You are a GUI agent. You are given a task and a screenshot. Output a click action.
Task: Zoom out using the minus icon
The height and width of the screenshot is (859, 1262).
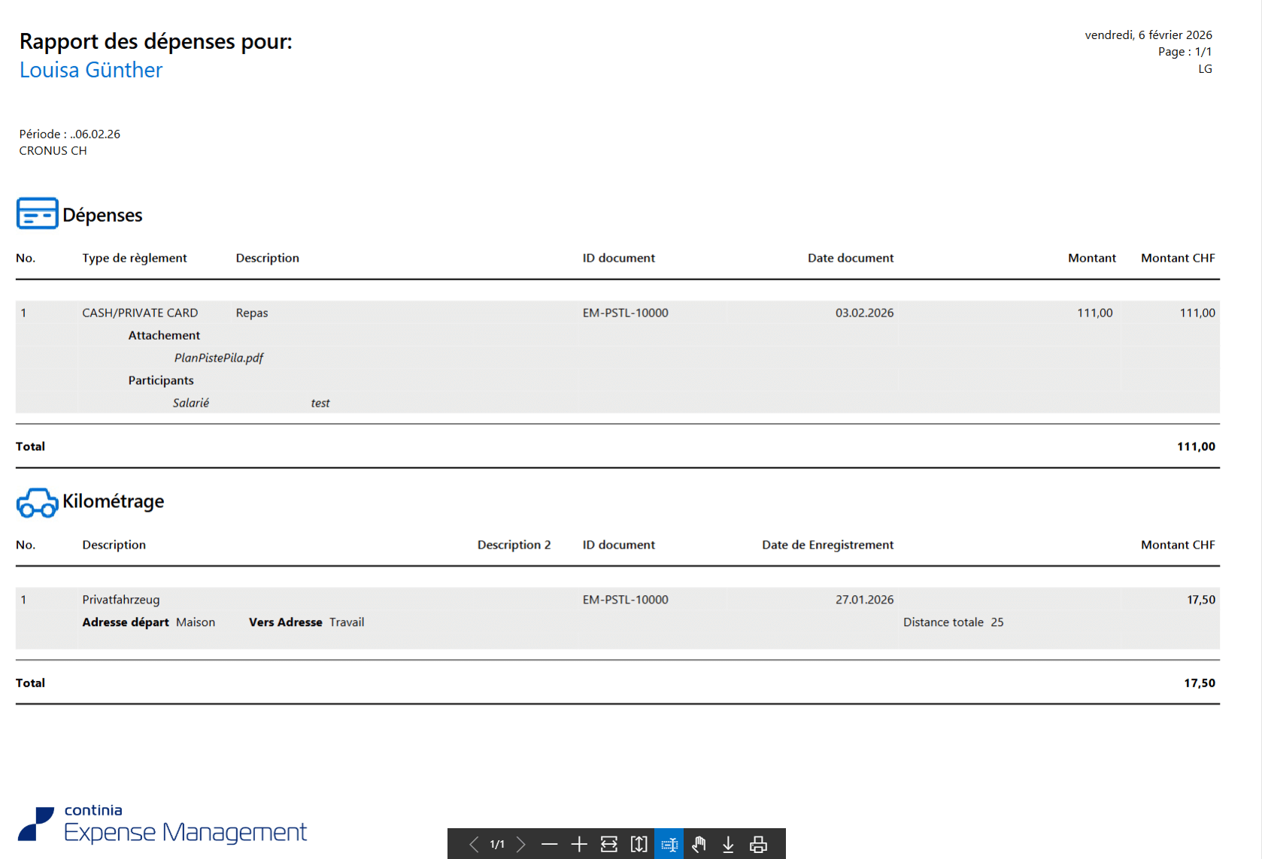(x=550, y=844)
